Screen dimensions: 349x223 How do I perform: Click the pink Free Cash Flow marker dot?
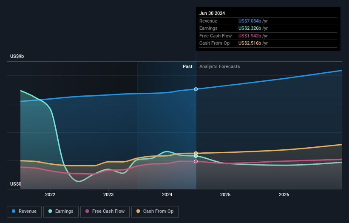coord(196,161)
